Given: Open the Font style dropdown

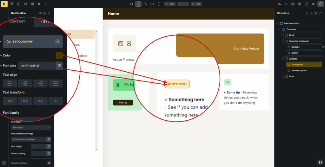Looking at the screenshot, I should pos(31,128).
